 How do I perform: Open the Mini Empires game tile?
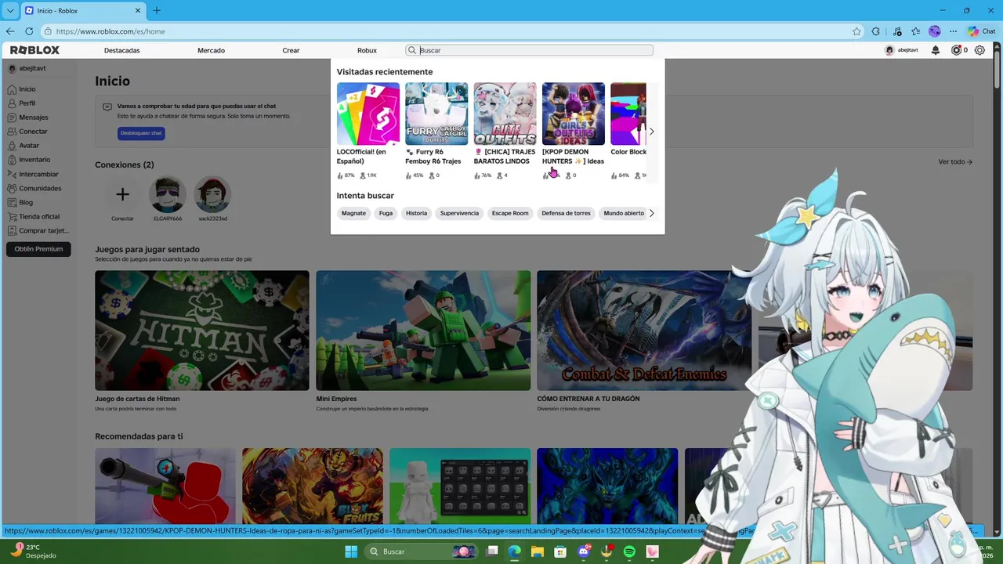(423, 331)
